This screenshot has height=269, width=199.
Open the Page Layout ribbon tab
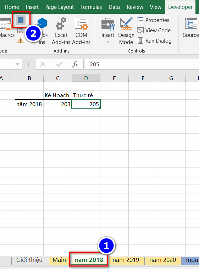tap(60, 7)
